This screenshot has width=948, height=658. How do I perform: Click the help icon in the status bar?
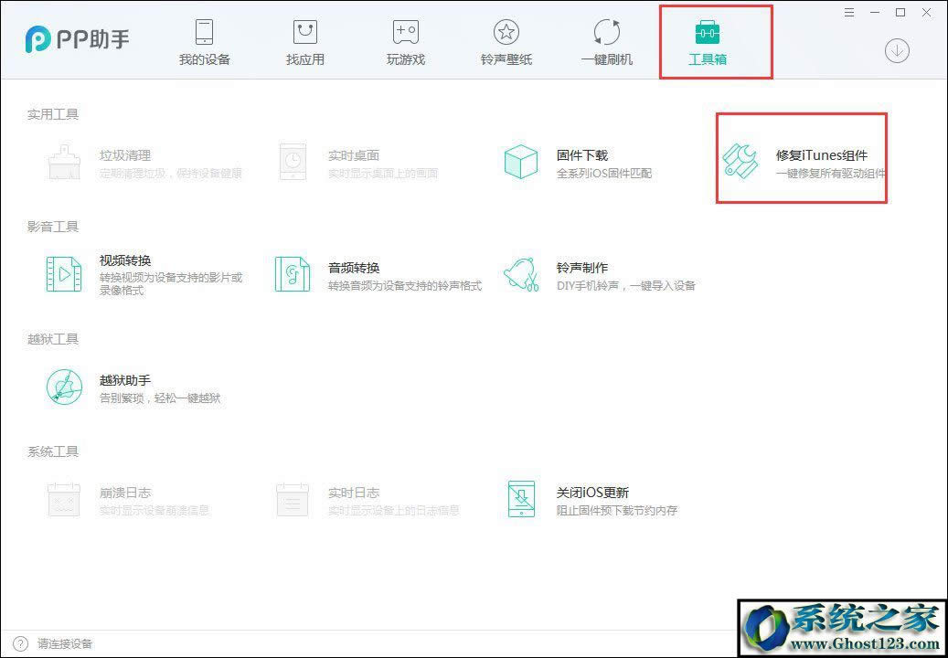[x=20, y=644]
